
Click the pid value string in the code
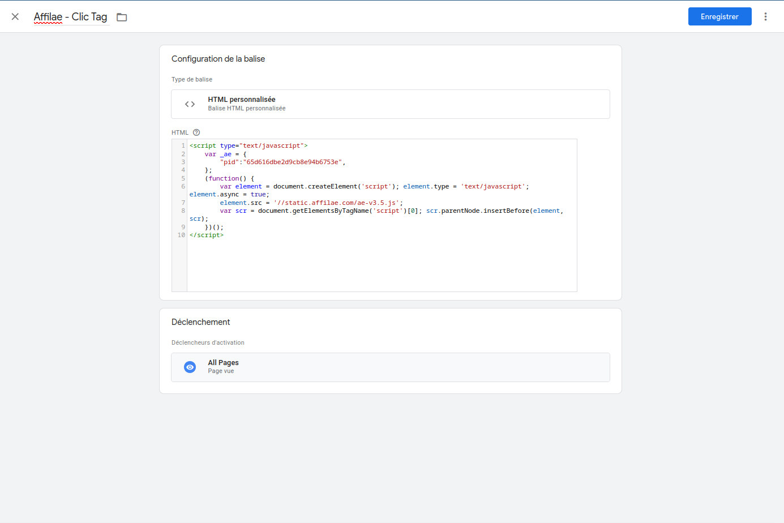point(292,162)
